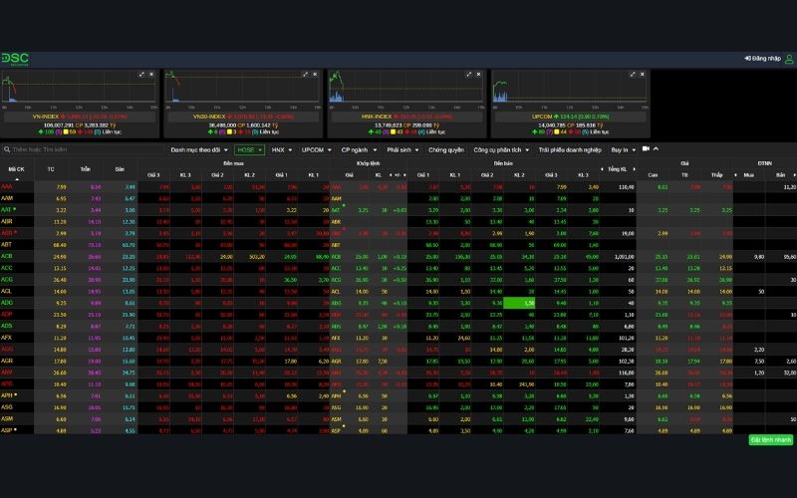
Task: Close the VN30-INDEX chart panel
Action: (x=315, y=74)
